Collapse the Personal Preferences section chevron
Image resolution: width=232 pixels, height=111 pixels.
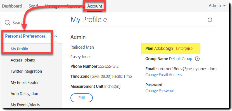pyautogui.click(x=56, y=36)
